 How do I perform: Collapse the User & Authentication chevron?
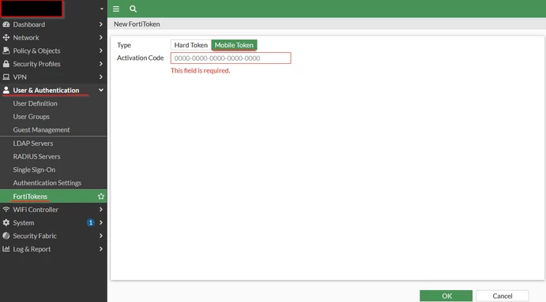100,91
